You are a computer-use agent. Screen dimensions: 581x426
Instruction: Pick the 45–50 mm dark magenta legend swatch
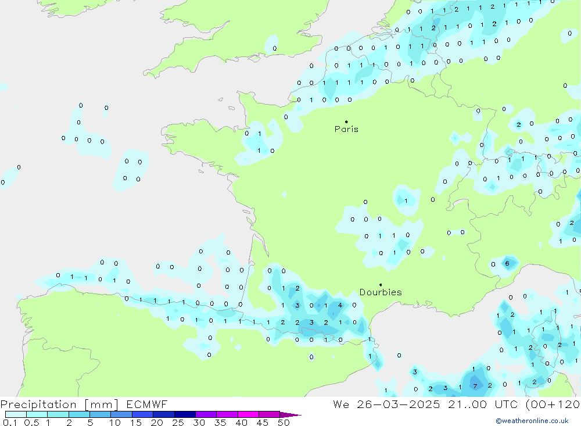tap(270, 414)
